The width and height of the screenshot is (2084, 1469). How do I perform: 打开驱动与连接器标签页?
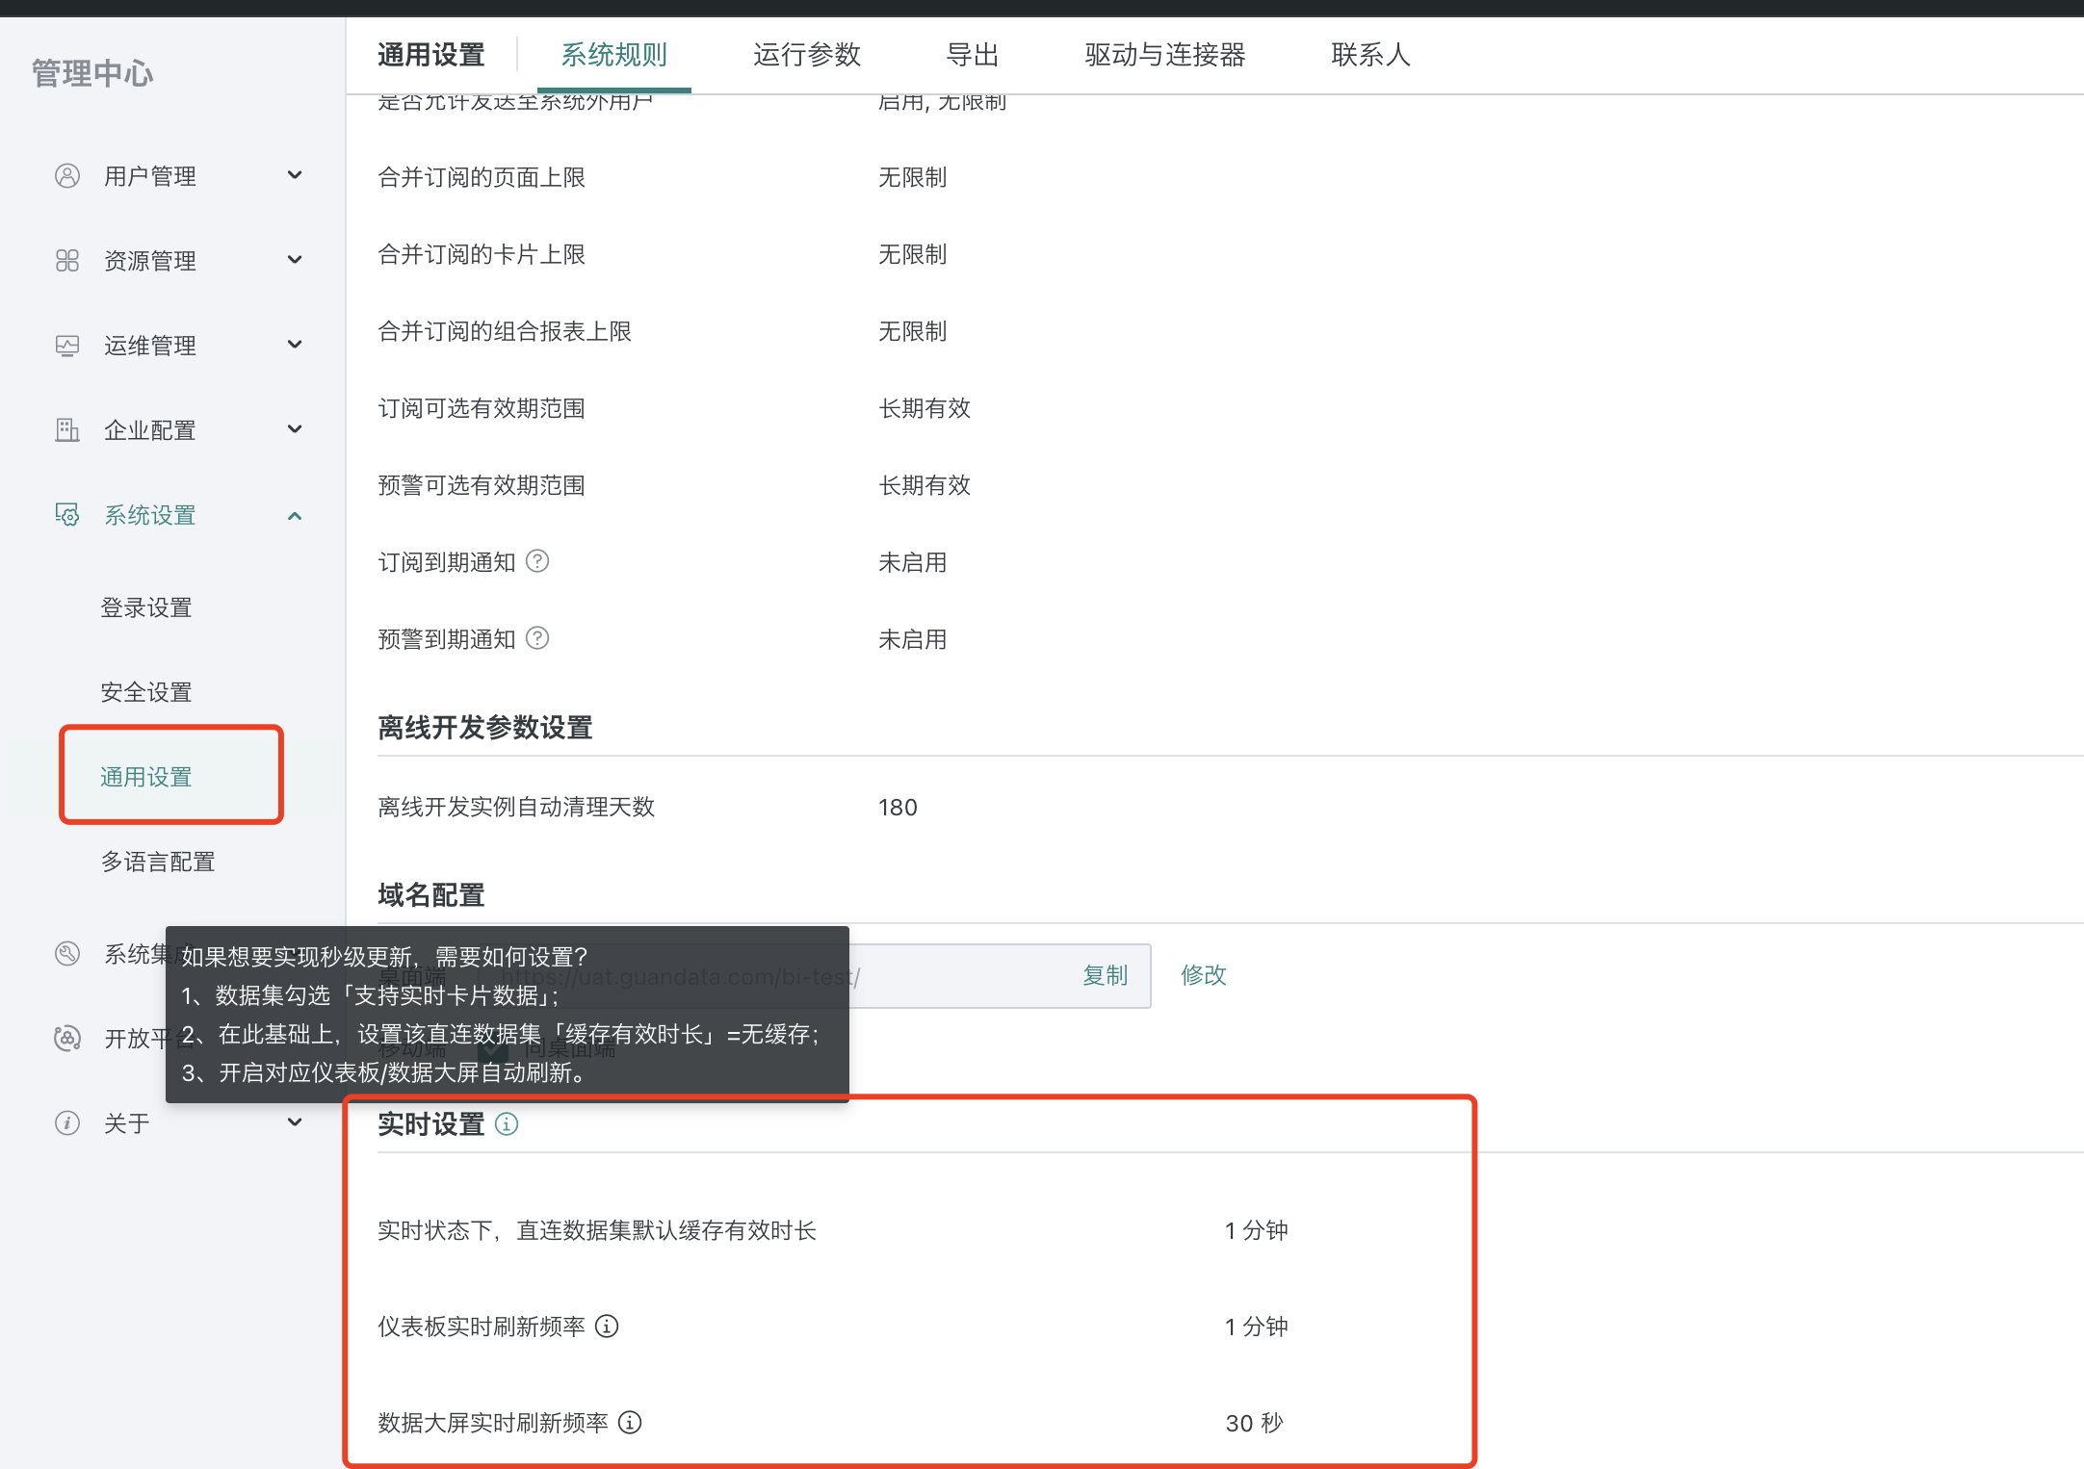point(1164,55)
